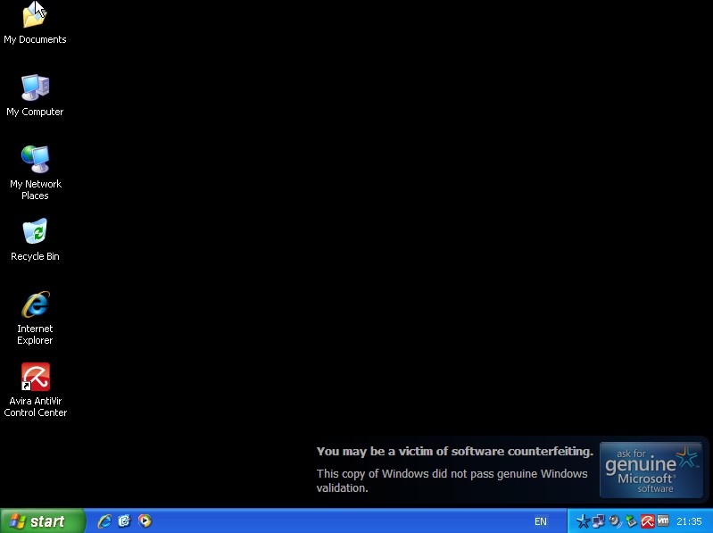The height and width of the screenshot is (533, 713).
Task: Click the Windows validation failure message text
Action: coord(452,480)
